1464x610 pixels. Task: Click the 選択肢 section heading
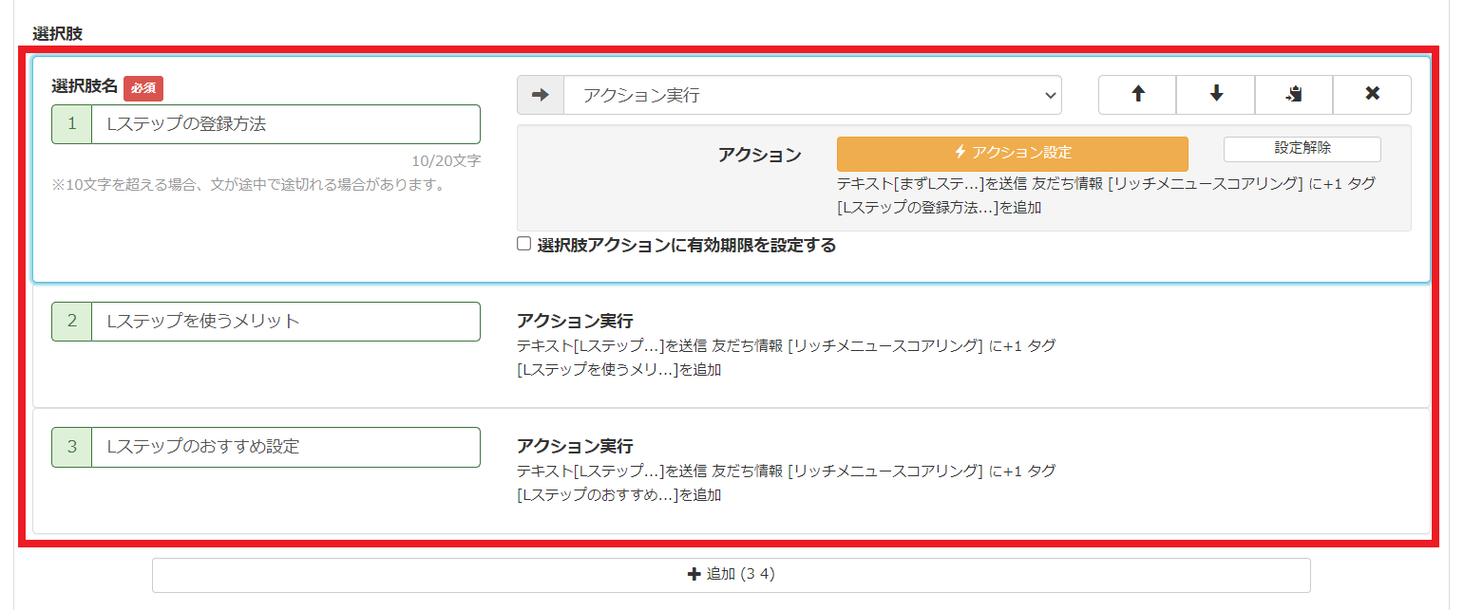coord(58,33)
